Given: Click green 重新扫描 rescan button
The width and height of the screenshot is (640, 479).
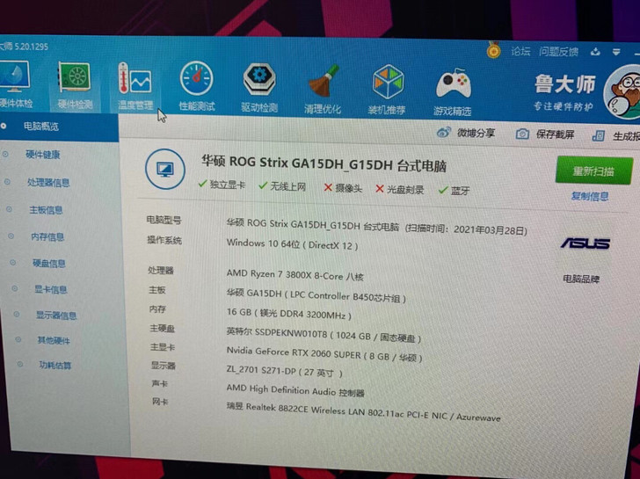Looking at the screenshot, I should (594, 171).
